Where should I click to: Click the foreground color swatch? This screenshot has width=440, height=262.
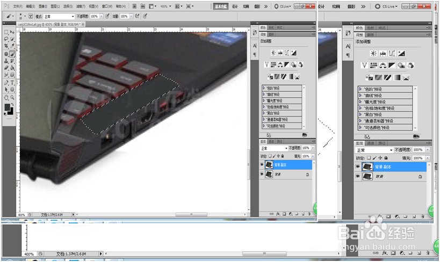[7, 107]
